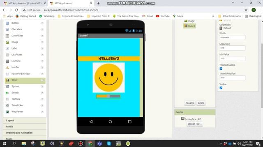
Task: Select Slider1 in the component tree
Action: (x=189, y=26)
